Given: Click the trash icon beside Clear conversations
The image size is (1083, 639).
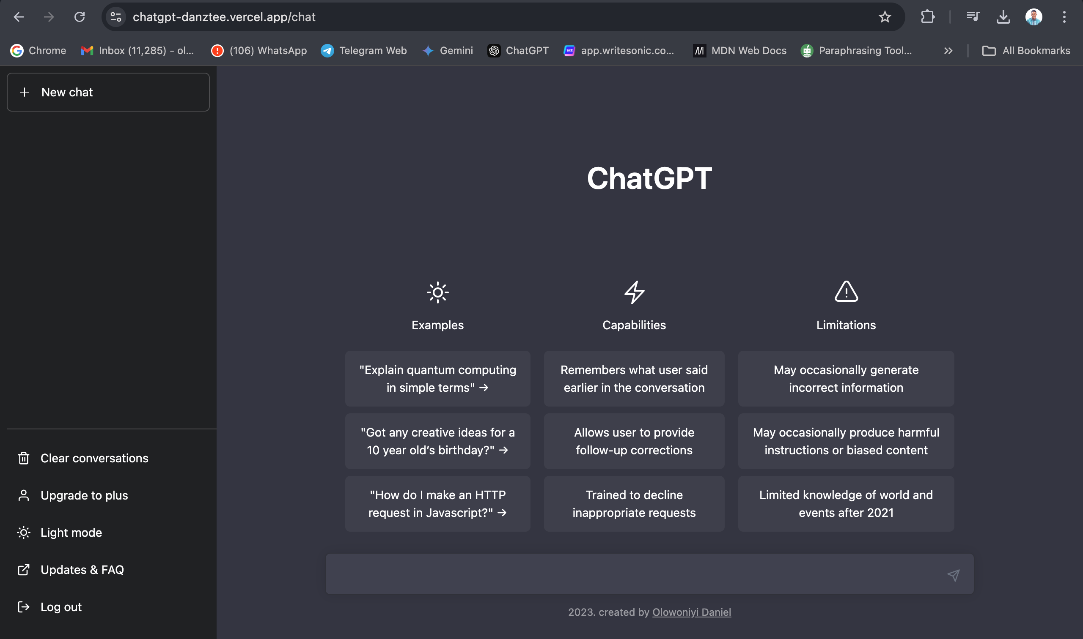Looking at the screenshot, I should (24, 458).
